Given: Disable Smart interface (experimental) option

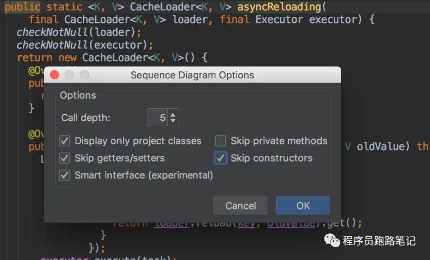Looking at the screenshot, I should coord(64,175).
